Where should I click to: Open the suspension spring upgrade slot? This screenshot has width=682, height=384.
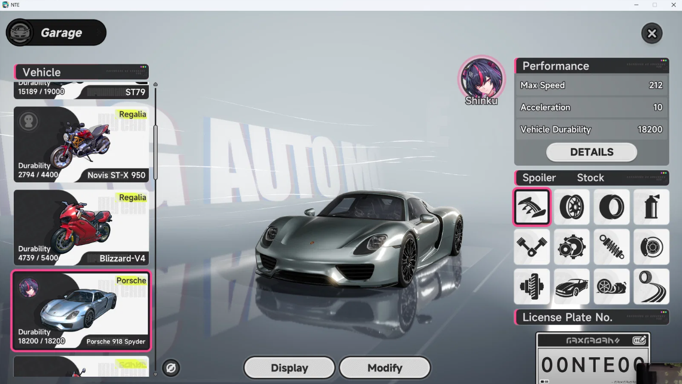coord(611,247)
